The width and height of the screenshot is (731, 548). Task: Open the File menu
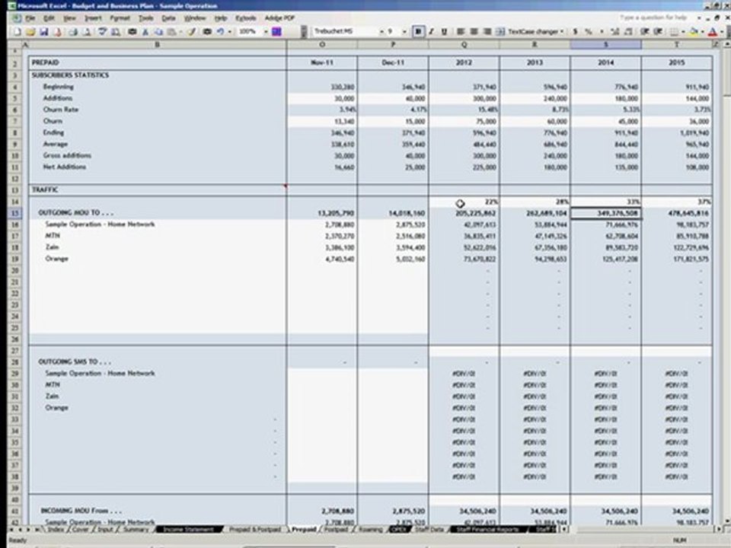pyautogui.click(x=30, y=18)
